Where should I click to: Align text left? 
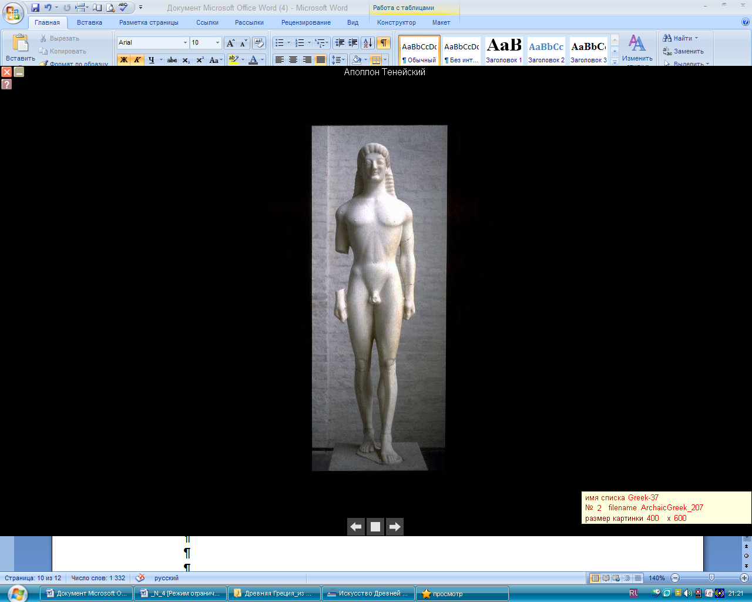click(279, 60)
